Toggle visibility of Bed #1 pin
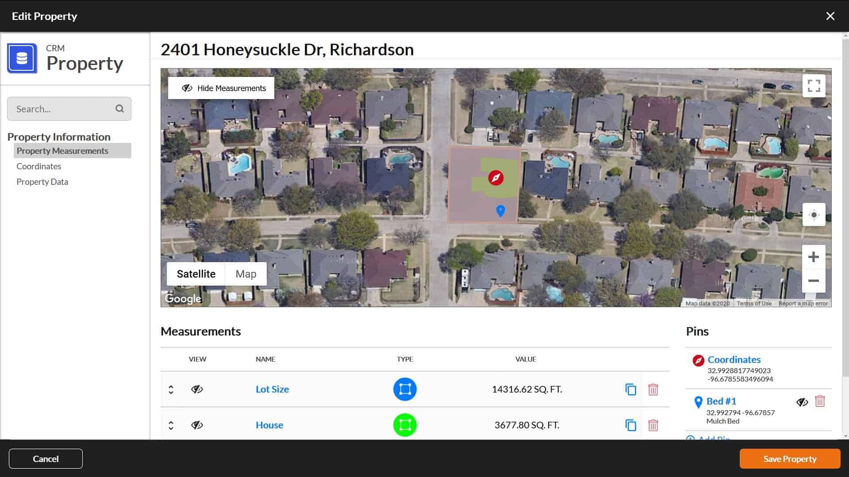The height and width of the screenshot is (477, 849). coord(802,402)
